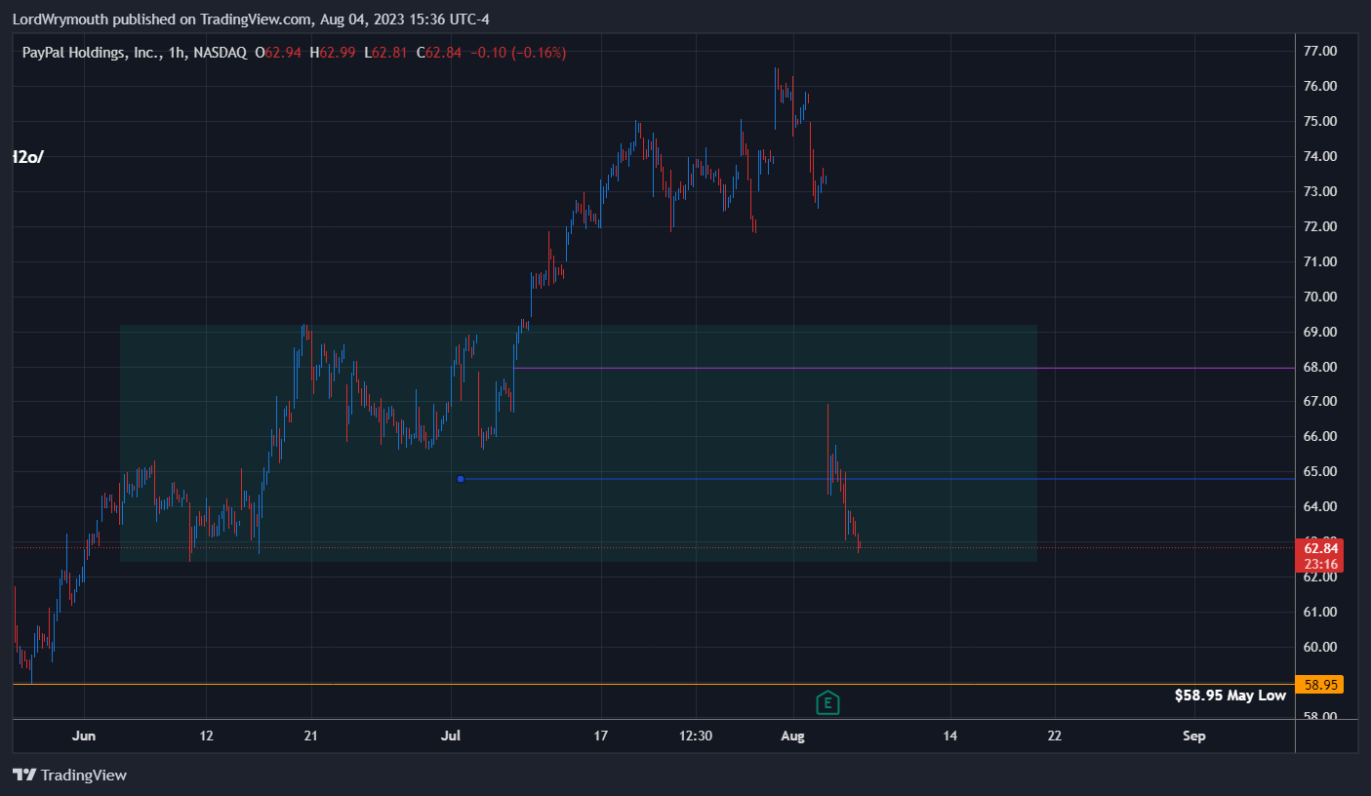Click the '14' date axis label
The height and width of the screenshot is (796, 1371).
pos(949,736)
